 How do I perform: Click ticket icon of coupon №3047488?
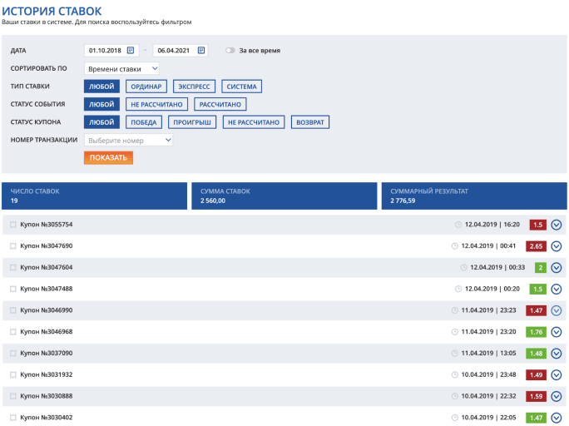[13, 289]
